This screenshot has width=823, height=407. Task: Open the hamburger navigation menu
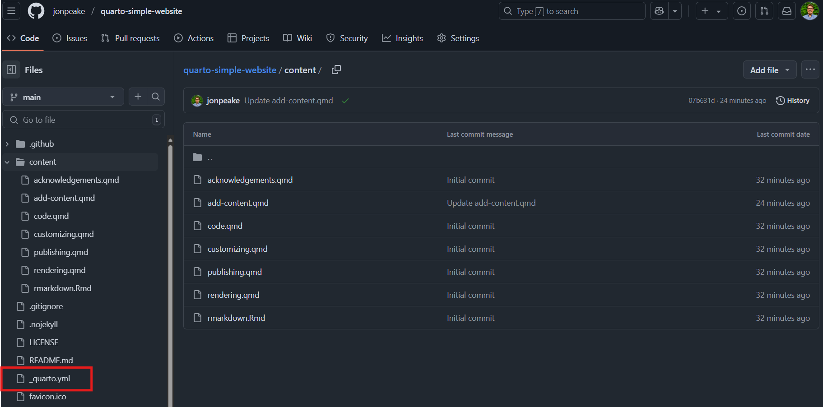11,11
